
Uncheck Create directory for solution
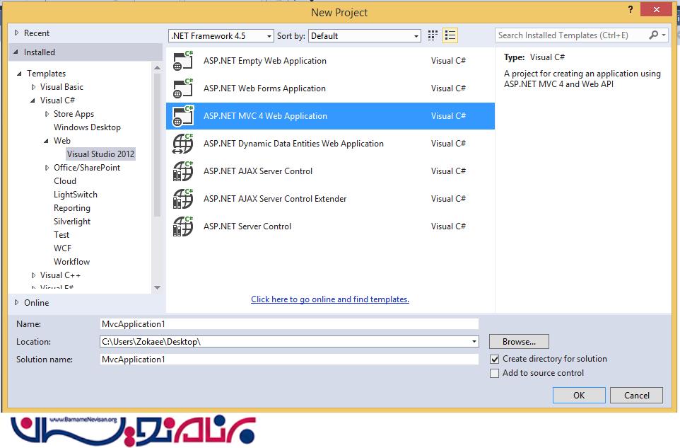[495, 360]
